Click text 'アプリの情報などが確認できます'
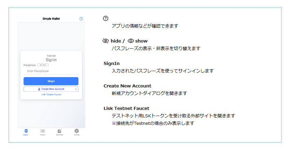Screen dimensions: 290x150 pos(145,26)
